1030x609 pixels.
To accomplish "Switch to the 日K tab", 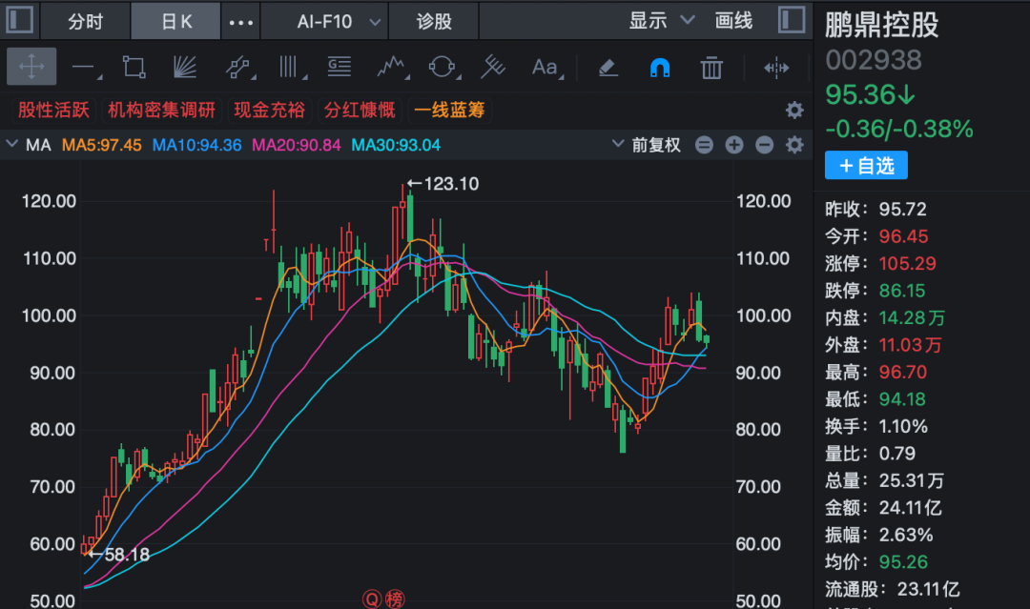I will point(176,22).
